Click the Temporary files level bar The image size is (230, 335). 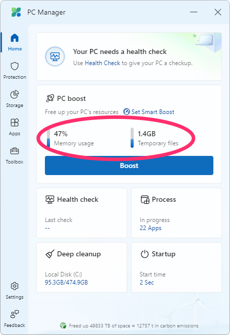[x=132, y=138]
